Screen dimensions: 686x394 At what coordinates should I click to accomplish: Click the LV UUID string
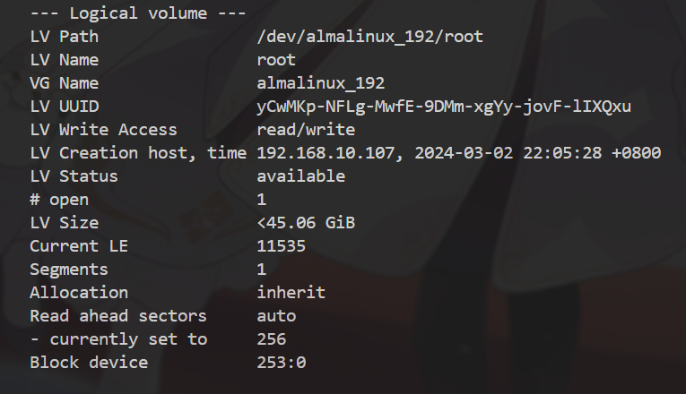[x=444, y=107]
